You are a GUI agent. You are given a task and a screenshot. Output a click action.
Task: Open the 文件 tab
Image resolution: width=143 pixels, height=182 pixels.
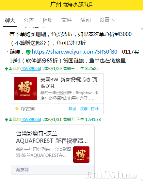pyautogui.click(x=67, y=20)
